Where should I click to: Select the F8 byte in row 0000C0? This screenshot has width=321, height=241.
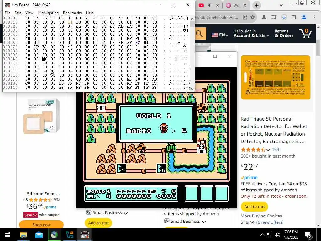[x=87, y=67]
